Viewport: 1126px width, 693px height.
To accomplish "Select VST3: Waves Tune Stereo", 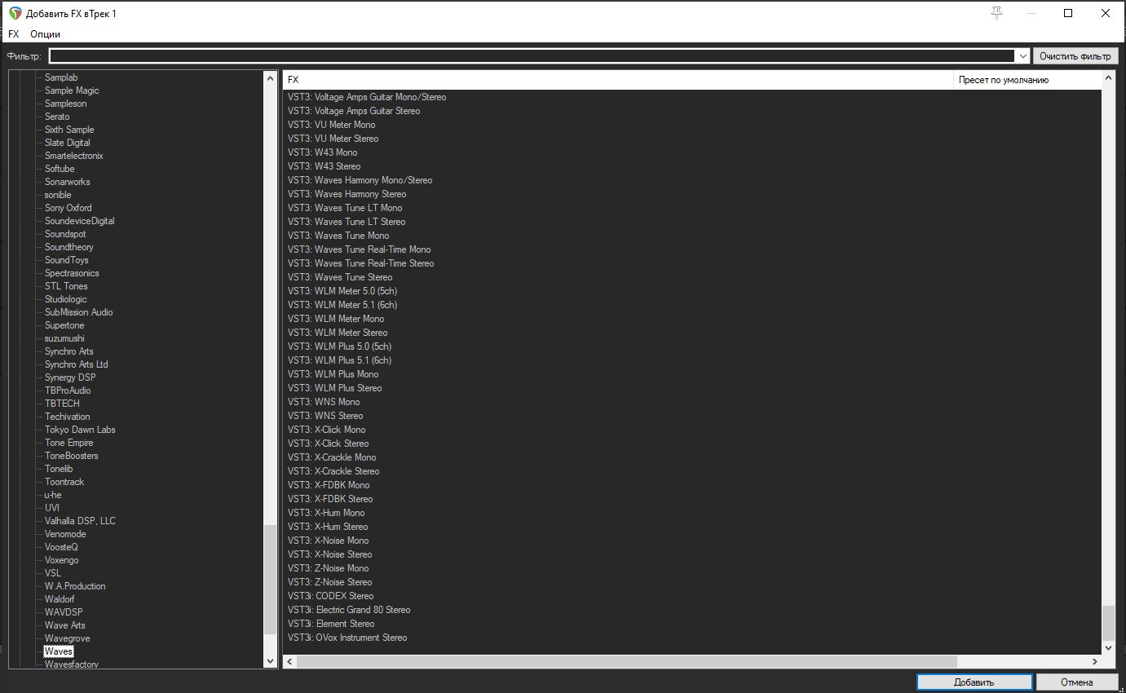I will point(340,277).
